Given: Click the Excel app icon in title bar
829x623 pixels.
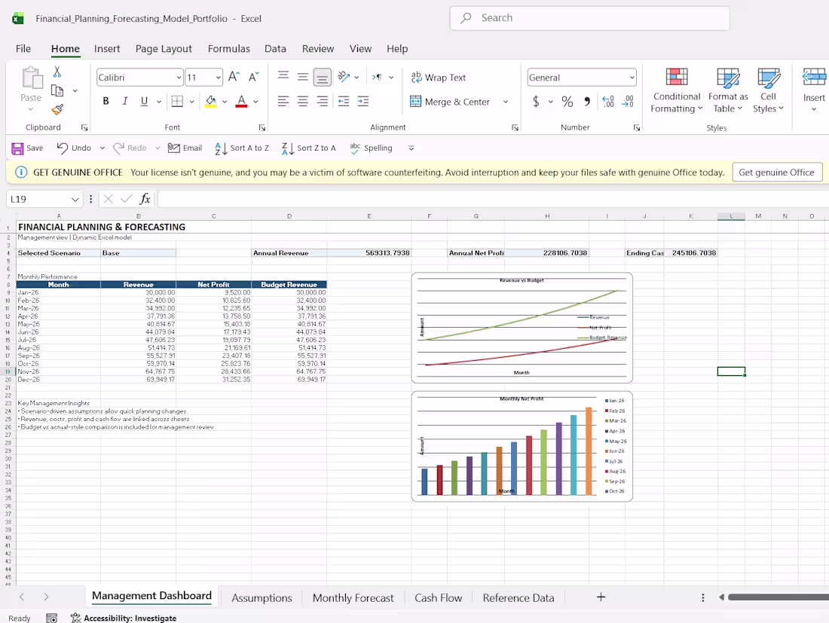Looking at the screenshot, I should [x=18, y=19].
